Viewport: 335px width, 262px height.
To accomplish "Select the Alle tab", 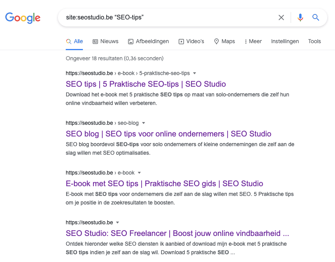I will pyautogui.click(x=74, y=42).
